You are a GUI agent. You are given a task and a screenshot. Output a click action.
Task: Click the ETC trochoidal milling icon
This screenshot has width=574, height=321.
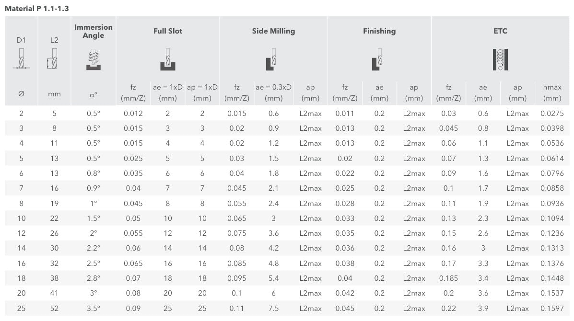500,59
